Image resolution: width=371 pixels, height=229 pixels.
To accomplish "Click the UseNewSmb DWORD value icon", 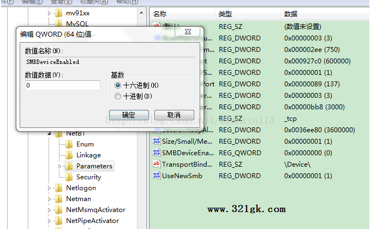I will [x=157, y=175].
